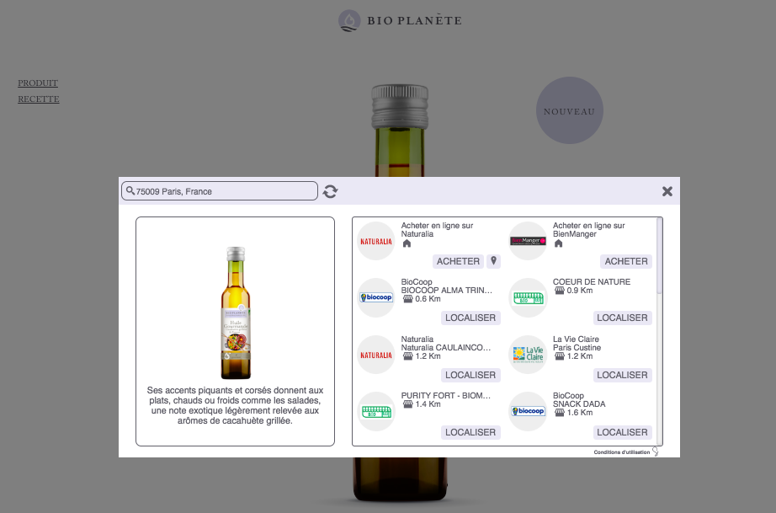Click Biocoop logo for Snack Dada
The height and width of the screenshot is (513, 776).
click(x=528, y=411)
